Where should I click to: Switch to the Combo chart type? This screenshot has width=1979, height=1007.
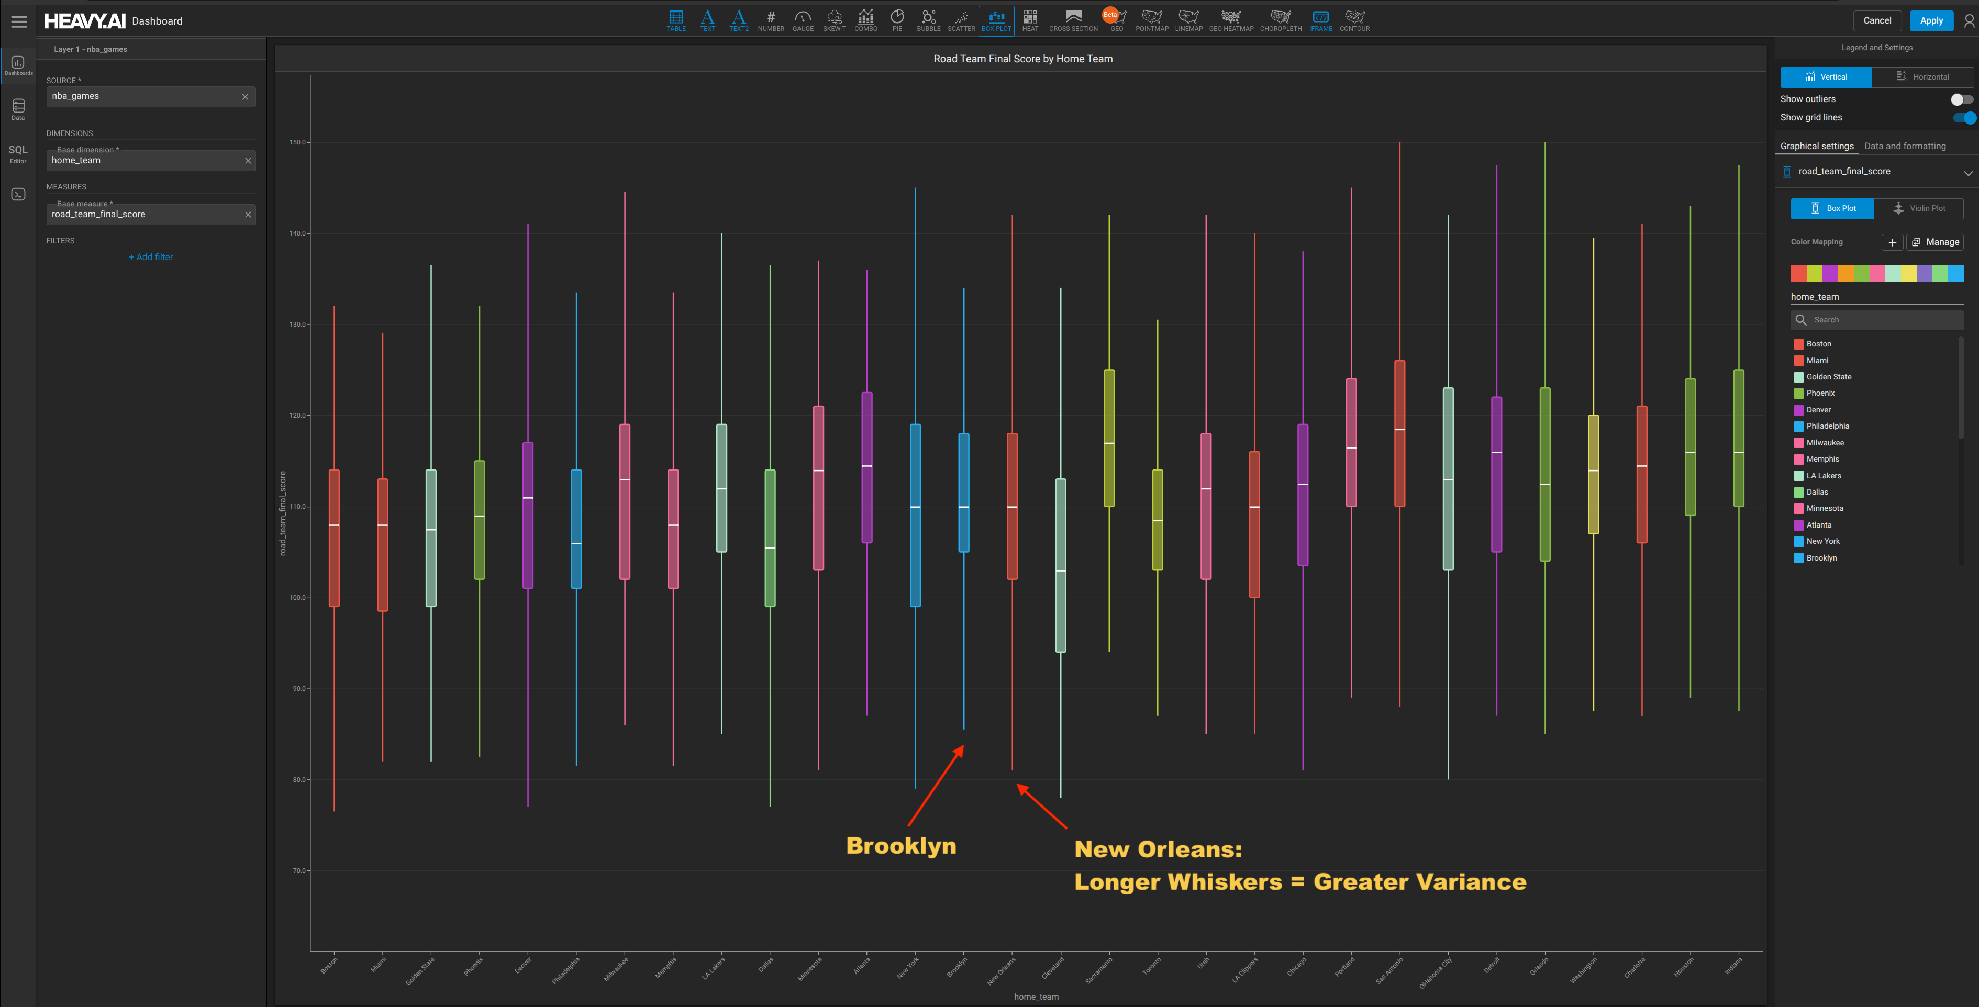coord(865,20)
